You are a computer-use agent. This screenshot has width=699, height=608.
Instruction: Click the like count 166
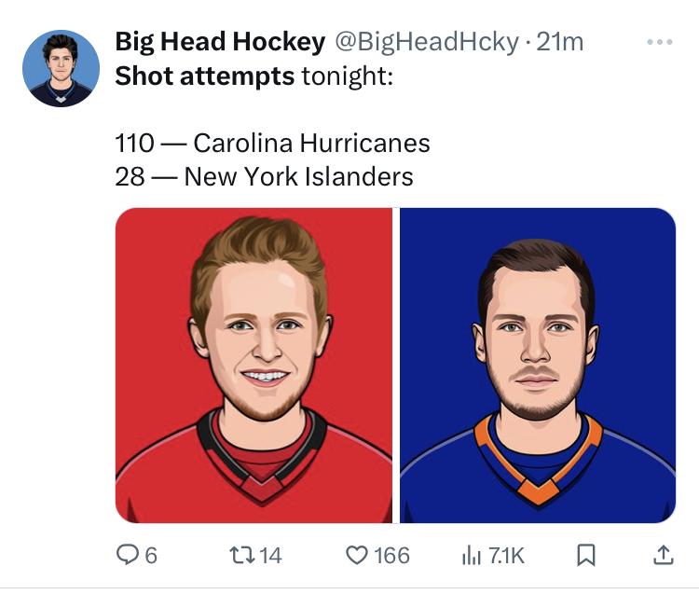point(391,556)
